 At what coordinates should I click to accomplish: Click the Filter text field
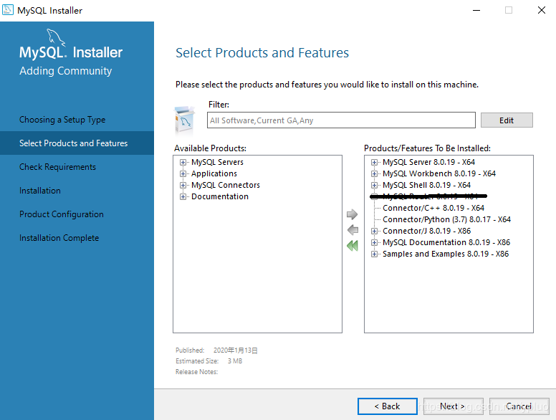[341, 120]
